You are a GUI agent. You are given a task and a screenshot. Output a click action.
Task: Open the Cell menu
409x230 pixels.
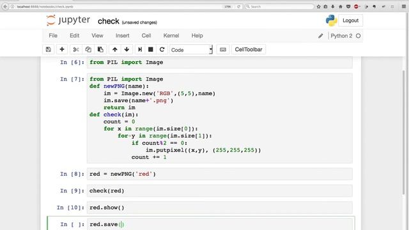pyautogui.click(x=146, y=36)
